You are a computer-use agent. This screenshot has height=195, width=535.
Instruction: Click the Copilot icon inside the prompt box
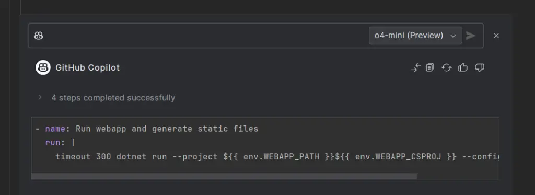coord(39,36)
